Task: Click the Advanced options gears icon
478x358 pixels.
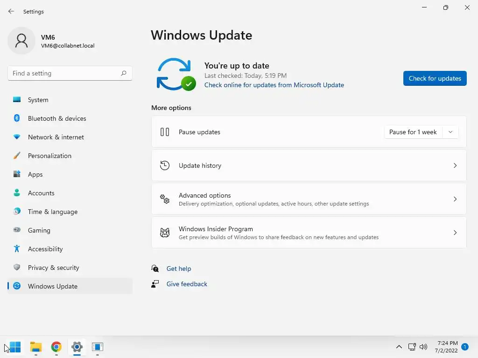Action: [165, 199]
